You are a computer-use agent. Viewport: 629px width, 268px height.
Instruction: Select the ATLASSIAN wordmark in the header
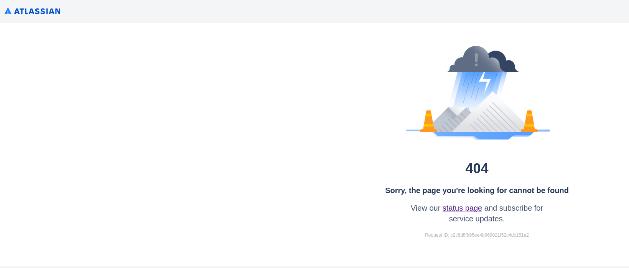pyautogui.click(x=37, y=11)
